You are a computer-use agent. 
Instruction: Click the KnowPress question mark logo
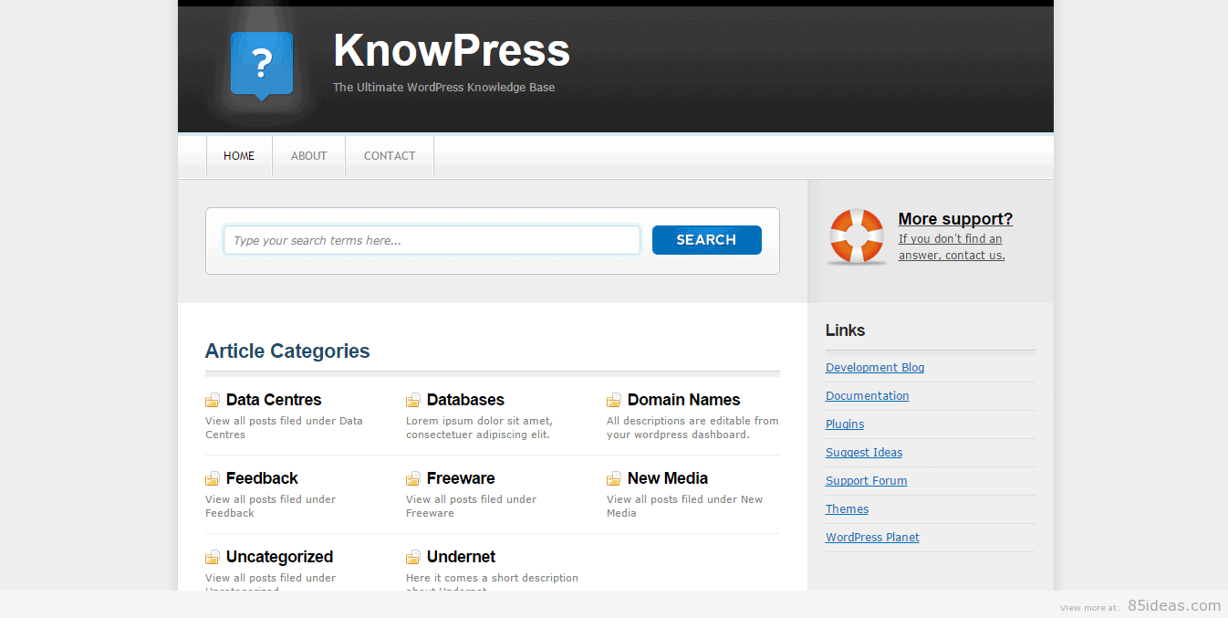click(262, 66)
